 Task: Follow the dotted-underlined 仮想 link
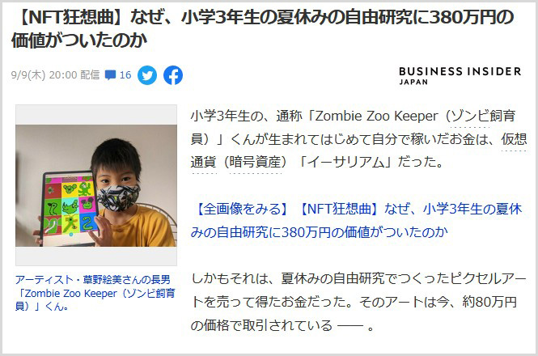[514, 139]
